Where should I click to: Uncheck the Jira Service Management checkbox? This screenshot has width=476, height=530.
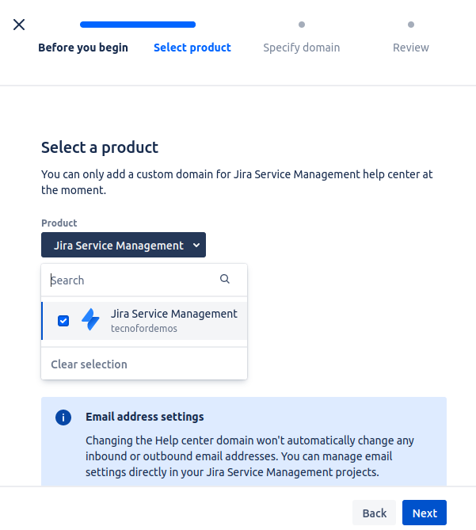click(x=63, y=321)
